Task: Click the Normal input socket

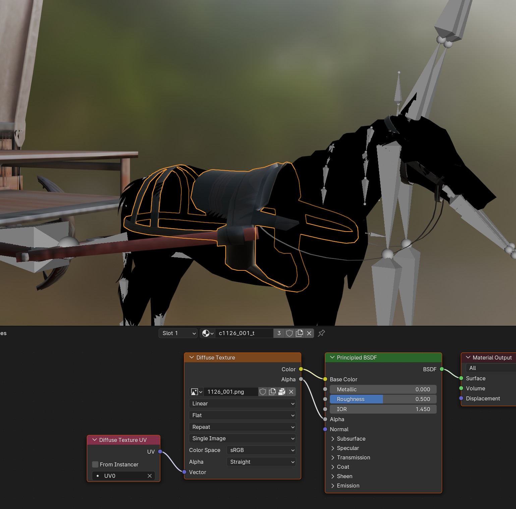Action: [x=325, y=429]
